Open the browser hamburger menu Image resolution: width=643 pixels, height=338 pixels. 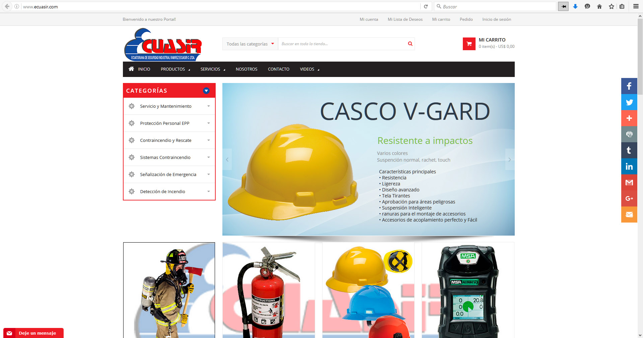pos(636,6)
